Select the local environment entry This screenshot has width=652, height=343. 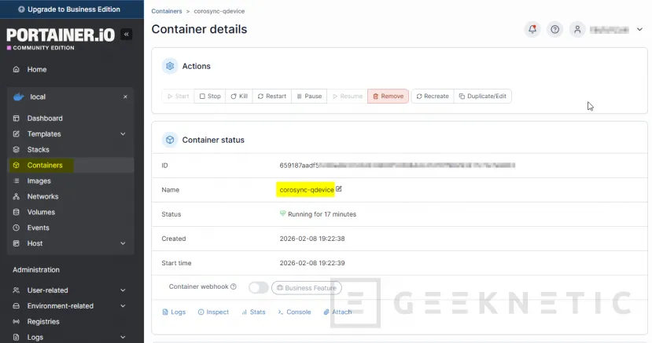pyautogui.click(x=38, y=97)
